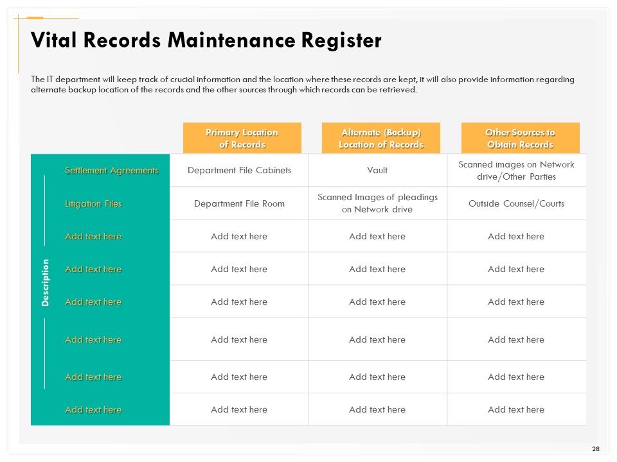
Task: Click the orange accent bar in top-left corner
Action: 35,18
